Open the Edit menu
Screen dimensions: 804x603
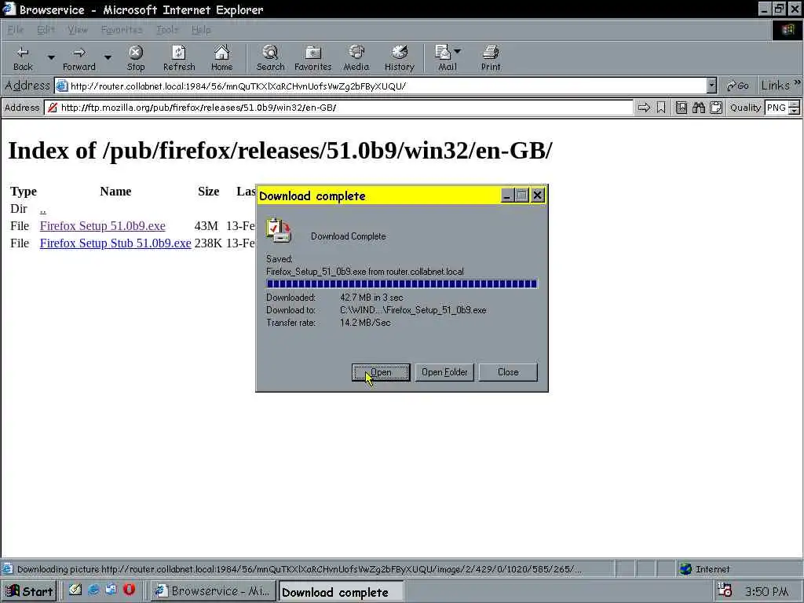point(46,30)
